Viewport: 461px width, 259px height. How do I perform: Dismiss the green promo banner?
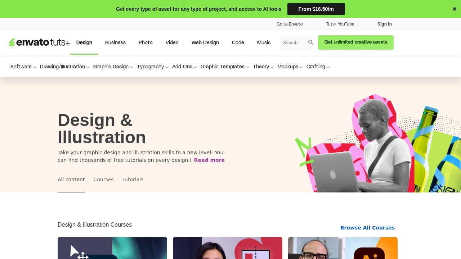pyautogui.click(x=455, y=9)
